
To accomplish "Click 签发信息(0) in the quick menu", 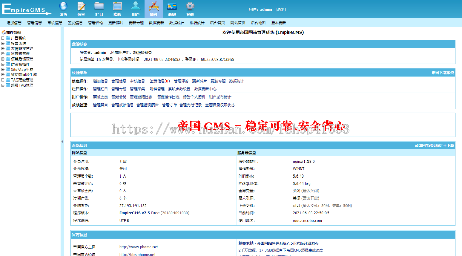I will click(x=160, y=81).
